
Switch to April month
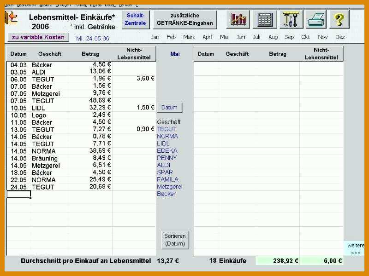(207, 37)
